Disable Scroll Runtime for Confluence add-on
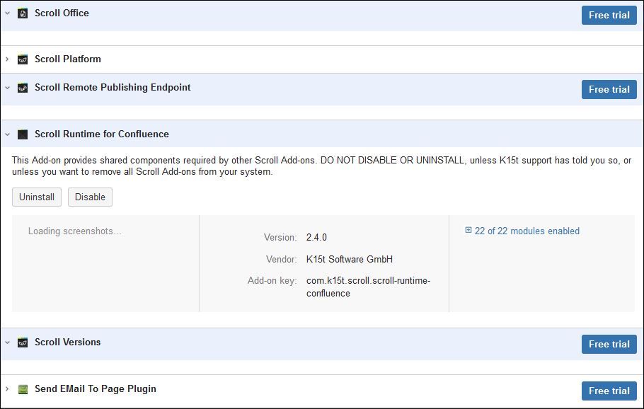 coord(90,197)
